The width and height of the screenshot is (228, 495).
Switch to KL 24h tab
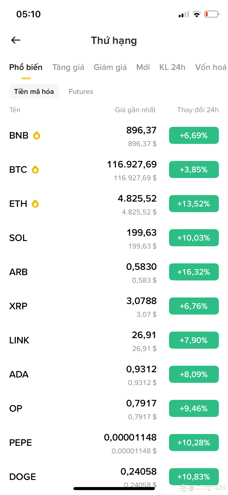(x=172, y=67)
